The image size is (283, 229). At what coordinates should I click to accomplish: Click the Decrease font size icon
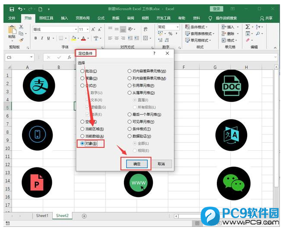click(100, 29)
